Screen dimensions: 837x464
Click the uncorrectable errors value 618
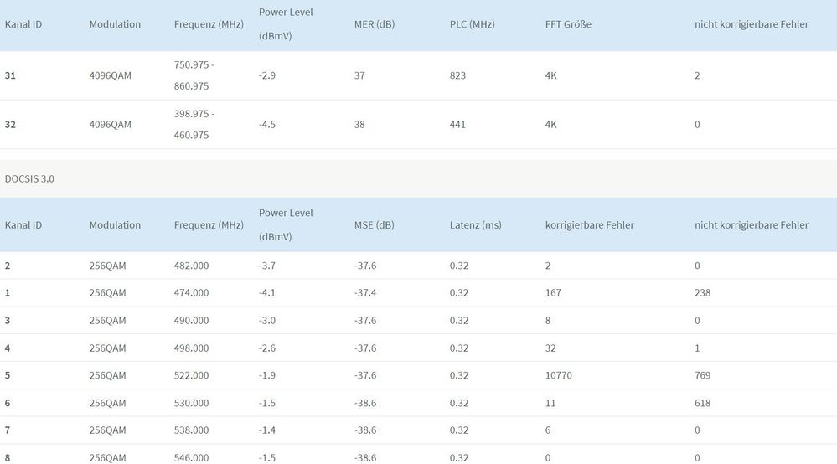click(x=702, y=403)
